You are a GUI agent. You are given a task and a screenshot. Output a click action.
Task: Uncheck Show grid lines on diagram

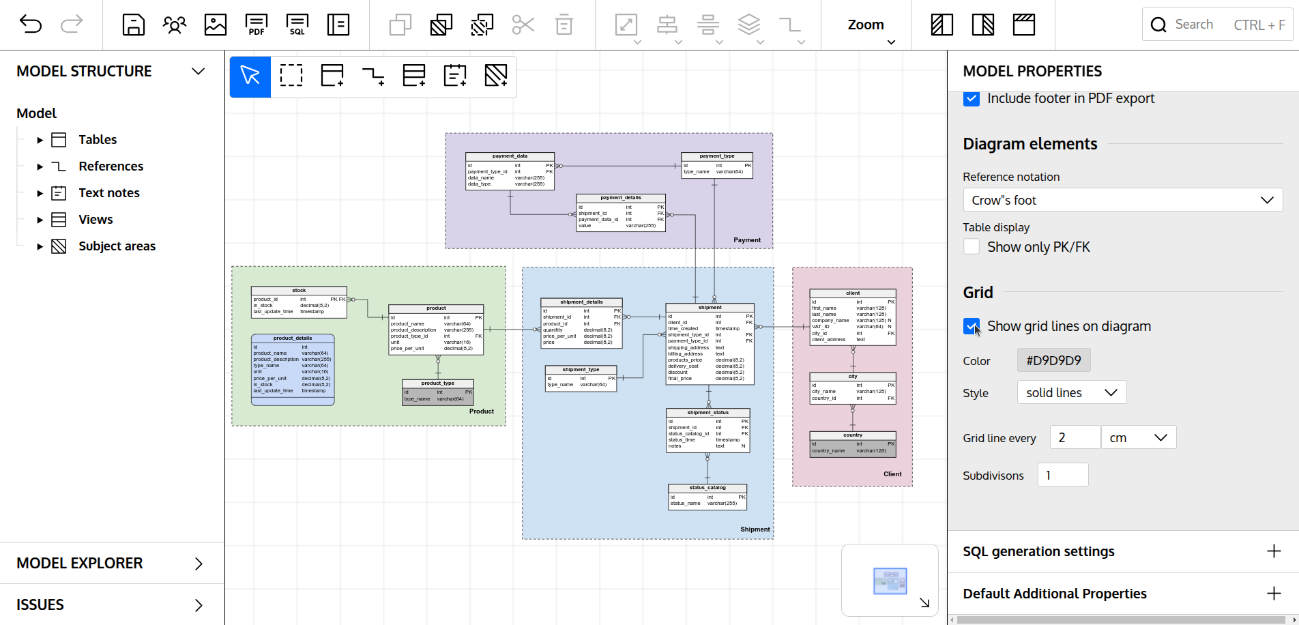coord(972,326)
